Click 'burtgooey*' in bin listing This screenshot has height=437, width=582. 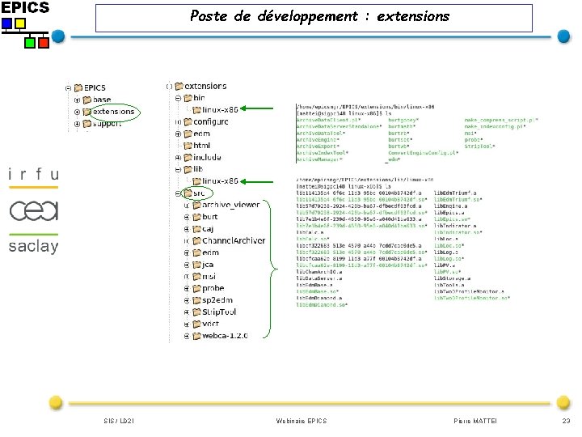(403, 121)
